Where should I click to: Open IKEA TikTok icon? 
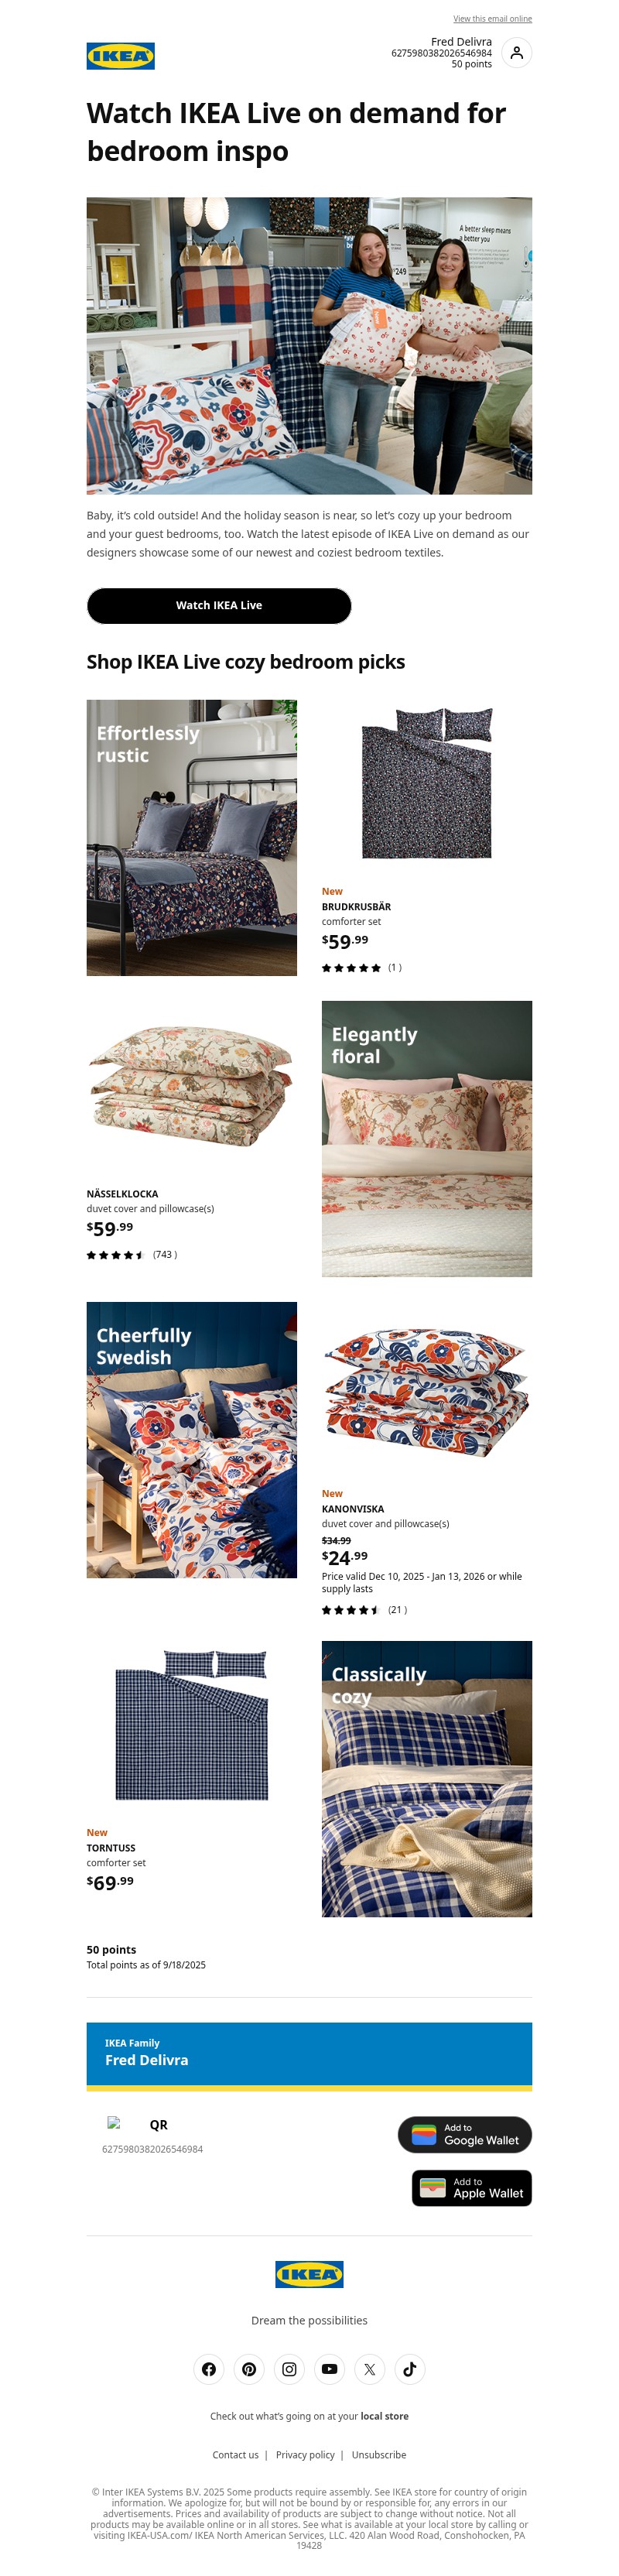(x=409, y=2369)
